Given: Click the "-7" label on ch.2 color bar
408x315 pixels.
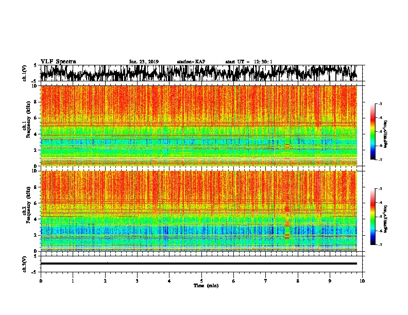Looking at the screenshot, I should pos(380,244).
